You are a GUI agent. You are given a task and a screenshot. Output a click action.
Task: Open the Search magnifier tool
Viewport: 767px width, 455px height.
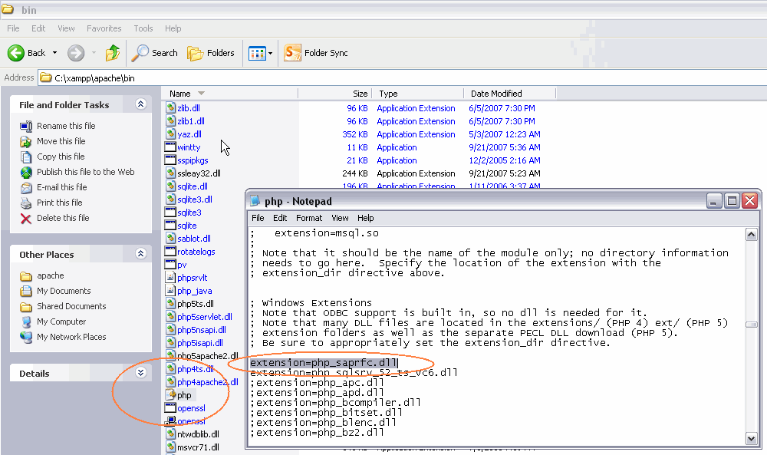coord(141,53)
